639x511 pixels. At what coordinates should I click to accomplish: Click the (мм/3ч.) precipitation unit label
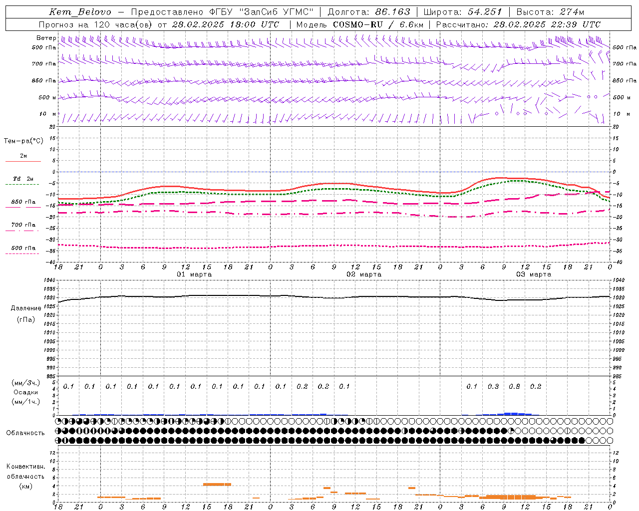[x=26, y=383]
